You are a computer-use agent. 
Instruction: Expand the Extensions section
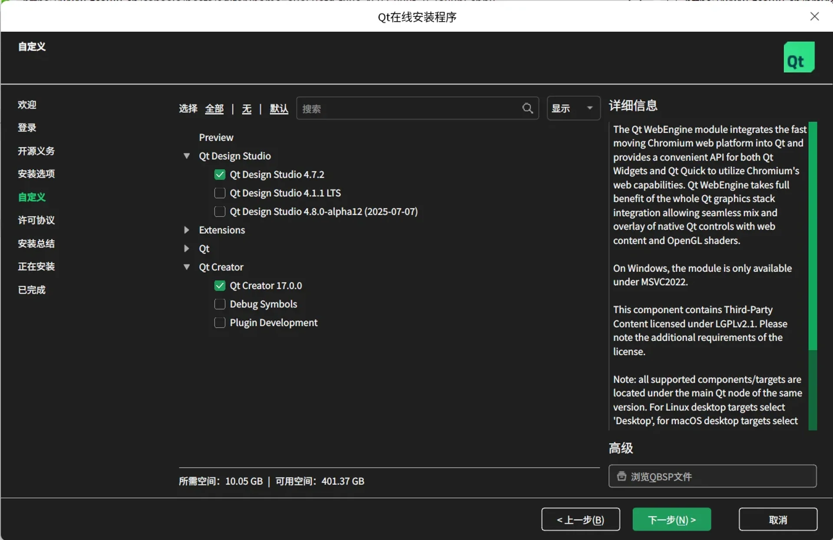pos(186,230)
